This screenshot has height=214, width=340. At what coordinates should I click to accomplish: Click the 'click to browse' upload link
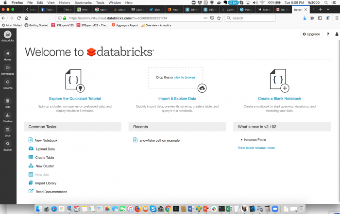tap(185, 77)
